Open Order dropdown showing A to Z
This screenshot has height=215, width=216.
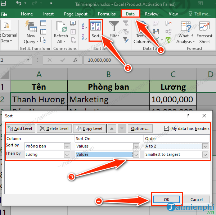(205, 146)
